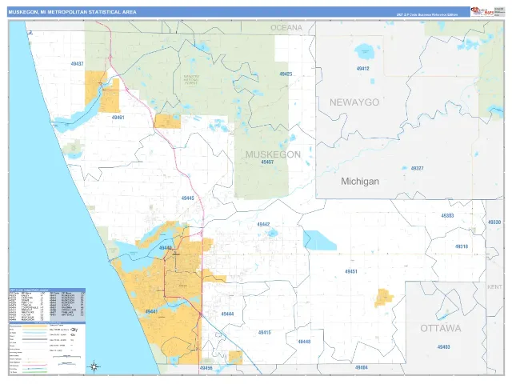Image resolution: width=512 pixels, height=384 pixels.
Task: Select ZIP code 49415 label
Action: click(265, 333)
